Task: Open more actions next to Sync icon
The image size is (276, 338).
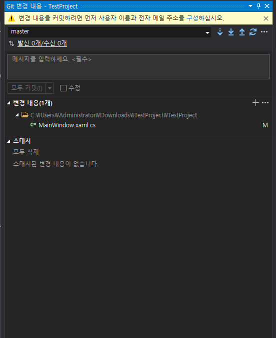Action: (264, 32)
